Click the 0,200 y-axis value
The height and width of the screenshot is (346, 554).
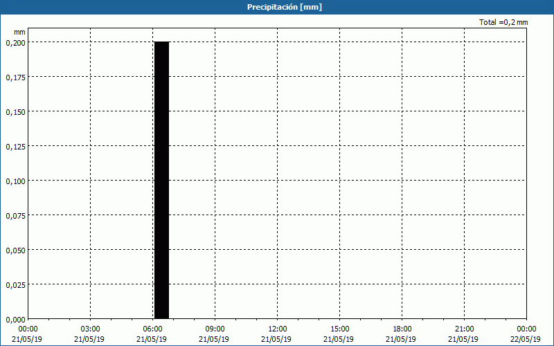pyautogui.click(x=15, y=43)
